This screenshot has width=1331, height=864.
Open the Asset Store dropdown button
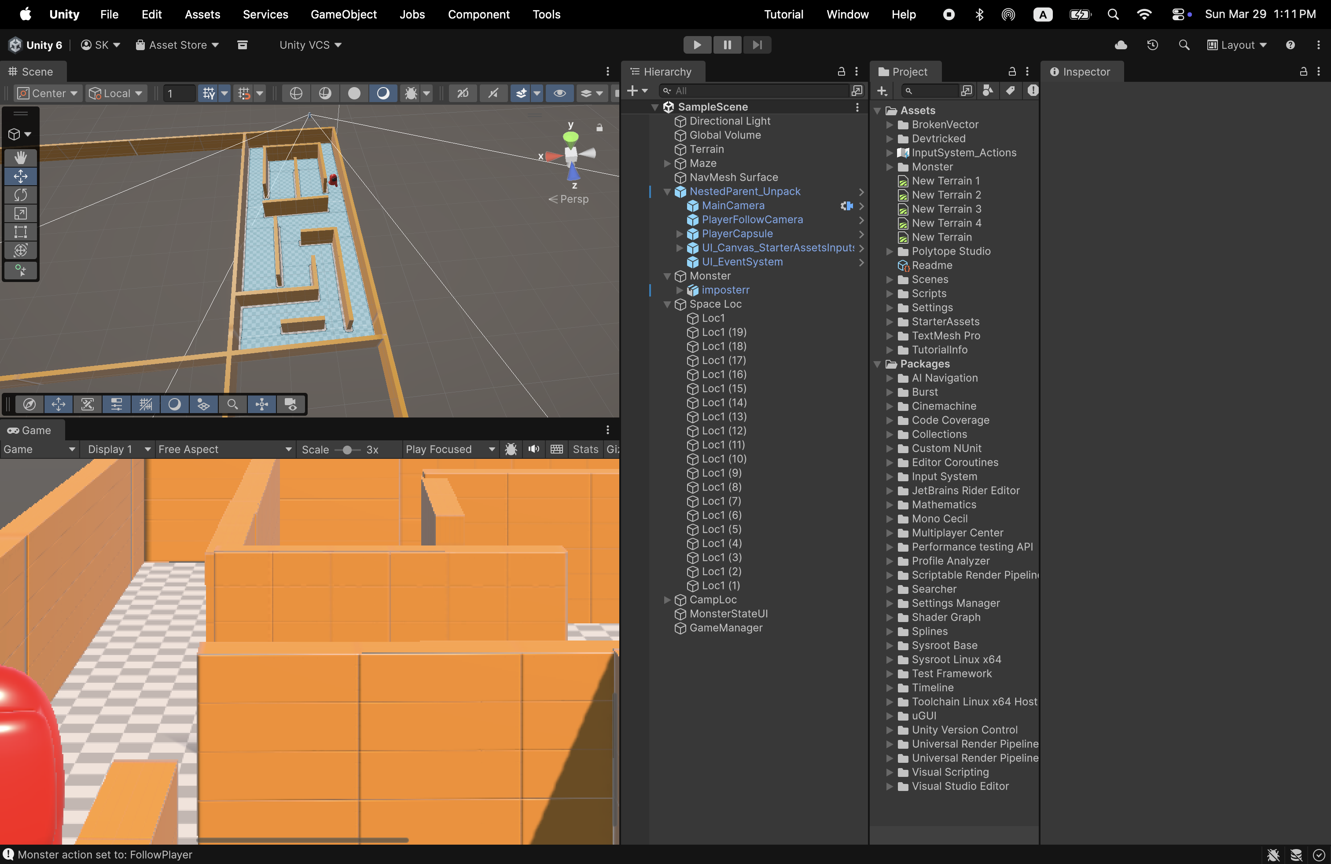[178, 45]
